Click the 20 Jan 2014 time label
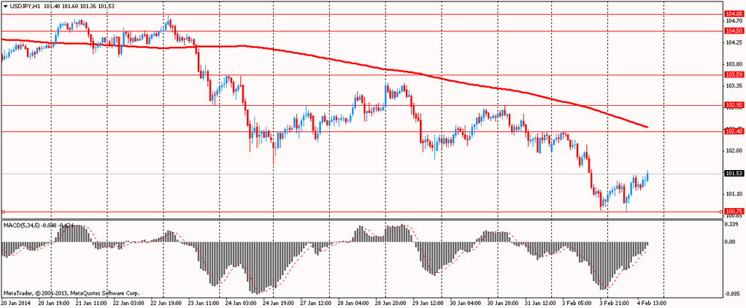 pos(14,302)
